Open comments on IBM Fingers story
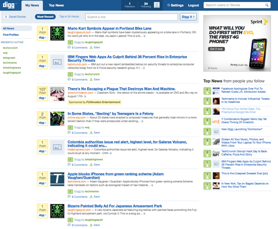The height and width of the screenshot is (229, 278). [78, 80]
